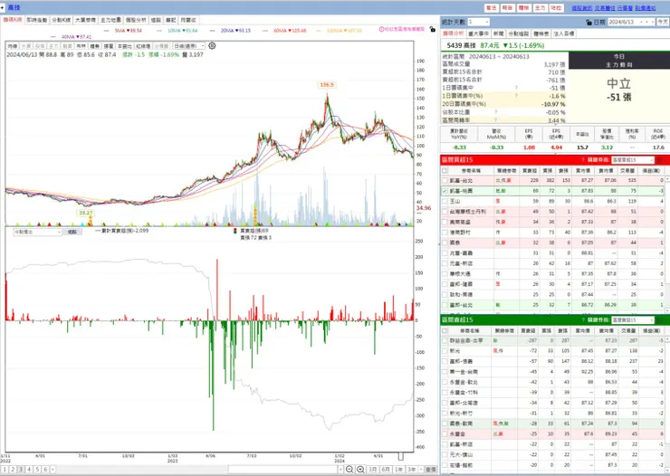This screenshot has height=476, width=670.
Task: Click the 買賣超 column header in buy table
Action: pos(529,170)
